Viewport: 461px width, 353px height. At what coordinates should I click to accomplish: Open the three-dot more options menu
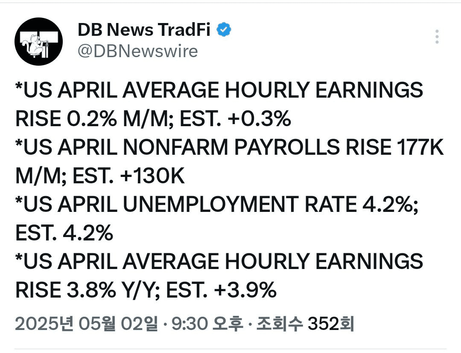tap(437, 37)
